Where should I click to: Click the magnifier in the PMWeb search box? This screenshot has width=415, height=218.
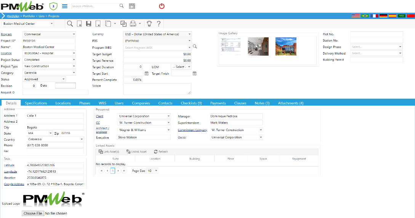pos(122,6)
